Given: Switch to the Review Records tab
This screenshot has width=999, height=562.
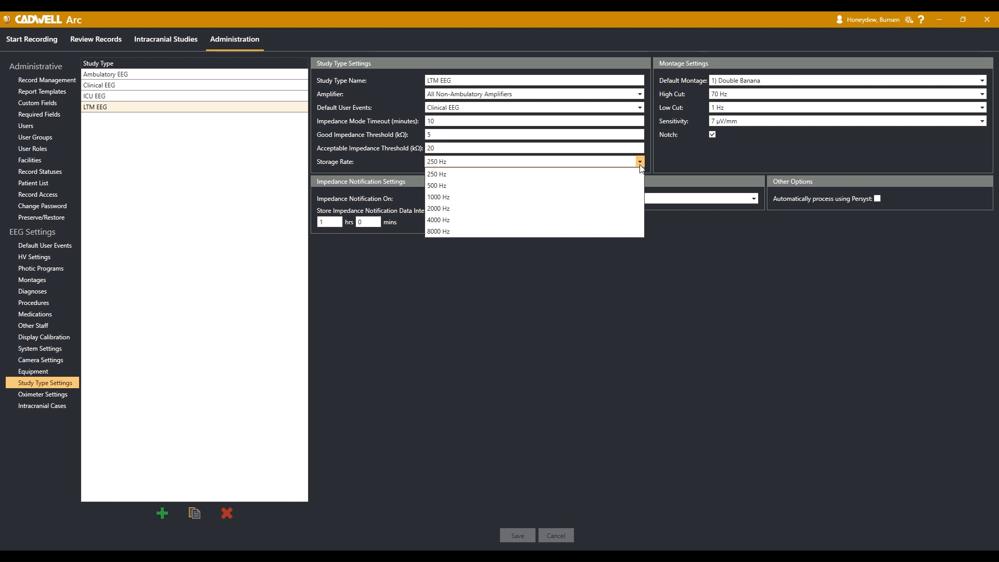Looking at the screenshot, I should tap(96, 39).
